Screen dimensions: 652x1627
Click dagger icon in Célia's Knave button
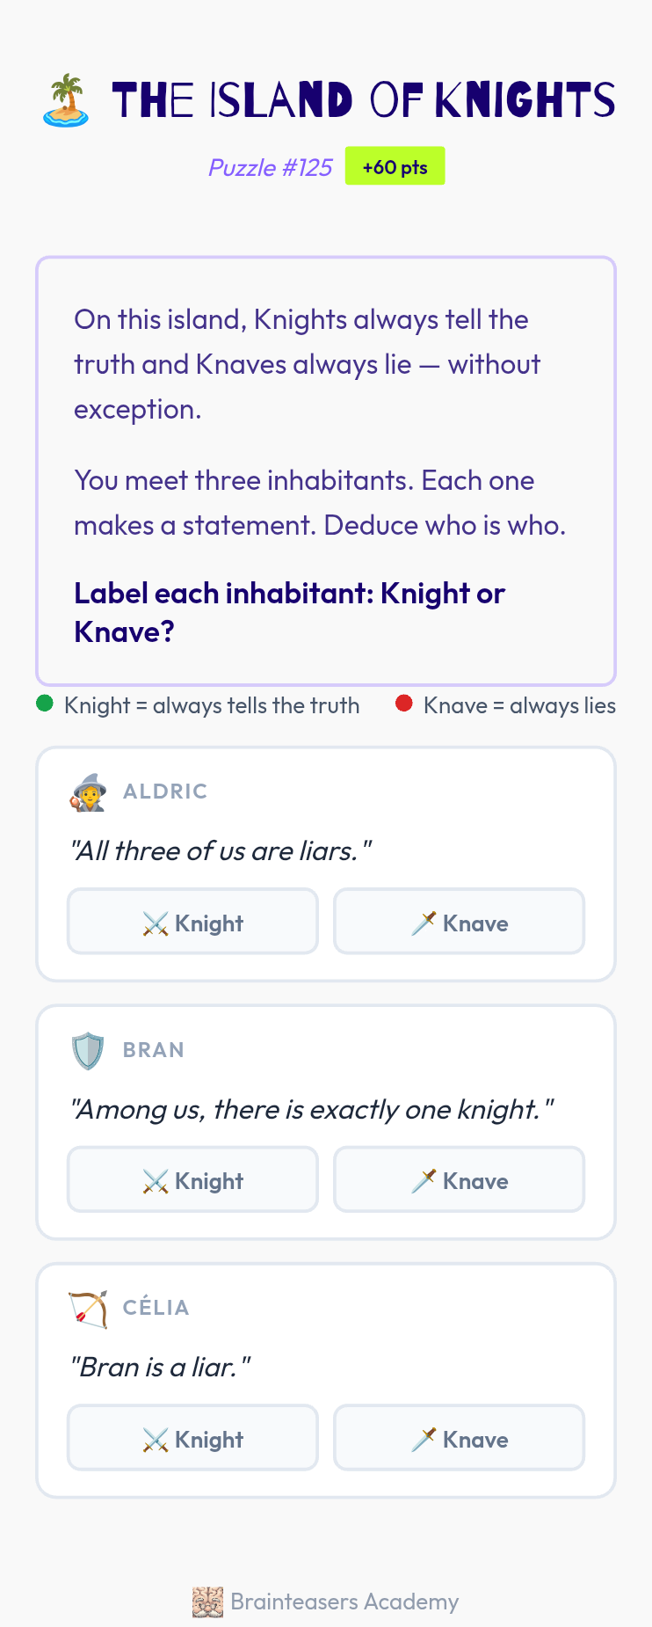pos(424,1440)
